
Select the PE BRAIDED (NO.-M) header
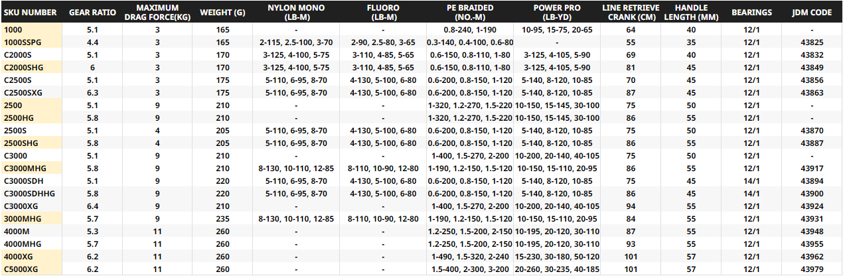point(470,12)
